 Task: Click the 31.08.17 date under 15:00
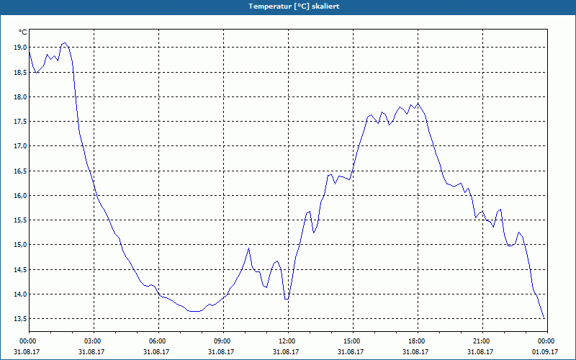[351, 351]
